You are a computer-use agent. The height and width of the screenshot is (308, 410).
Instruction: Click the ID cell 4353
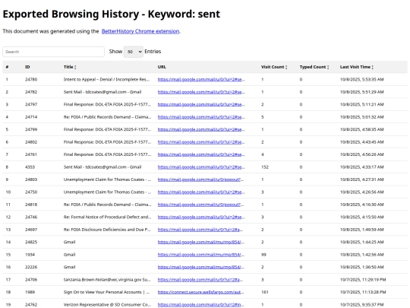coord(30,167)
